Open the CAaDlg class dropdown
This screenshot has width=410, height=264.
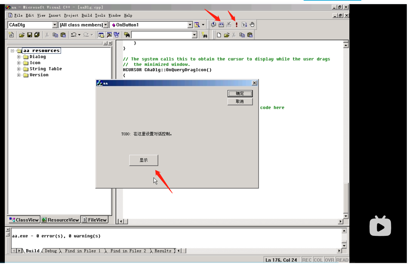pos(55,25)
